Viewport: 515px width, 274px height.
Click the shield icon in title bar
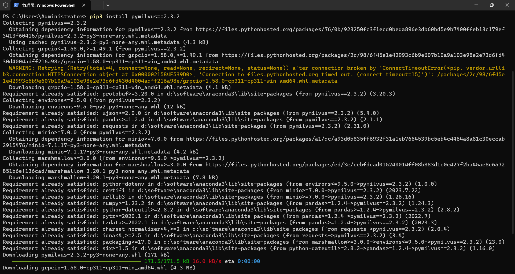coord(5,5)
